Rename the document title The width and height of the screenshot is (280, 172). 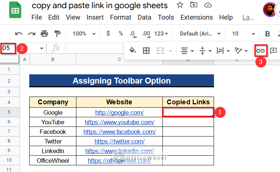[x=100, y=6]
